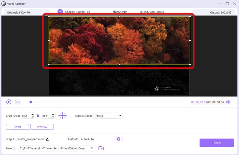The width and height of the screenshot is (239, 155).
Task: Click the Change Source File label
Action: point(77,12)
